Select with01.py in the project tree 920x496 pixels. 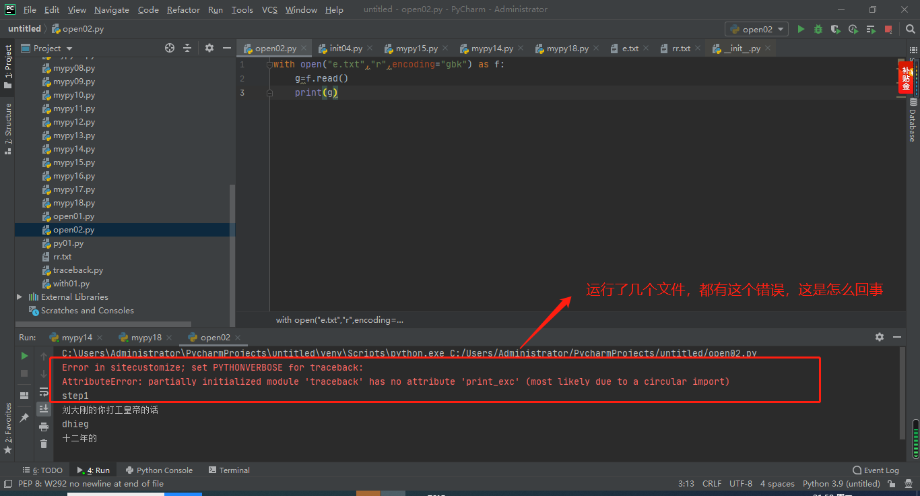coord(71,284)
